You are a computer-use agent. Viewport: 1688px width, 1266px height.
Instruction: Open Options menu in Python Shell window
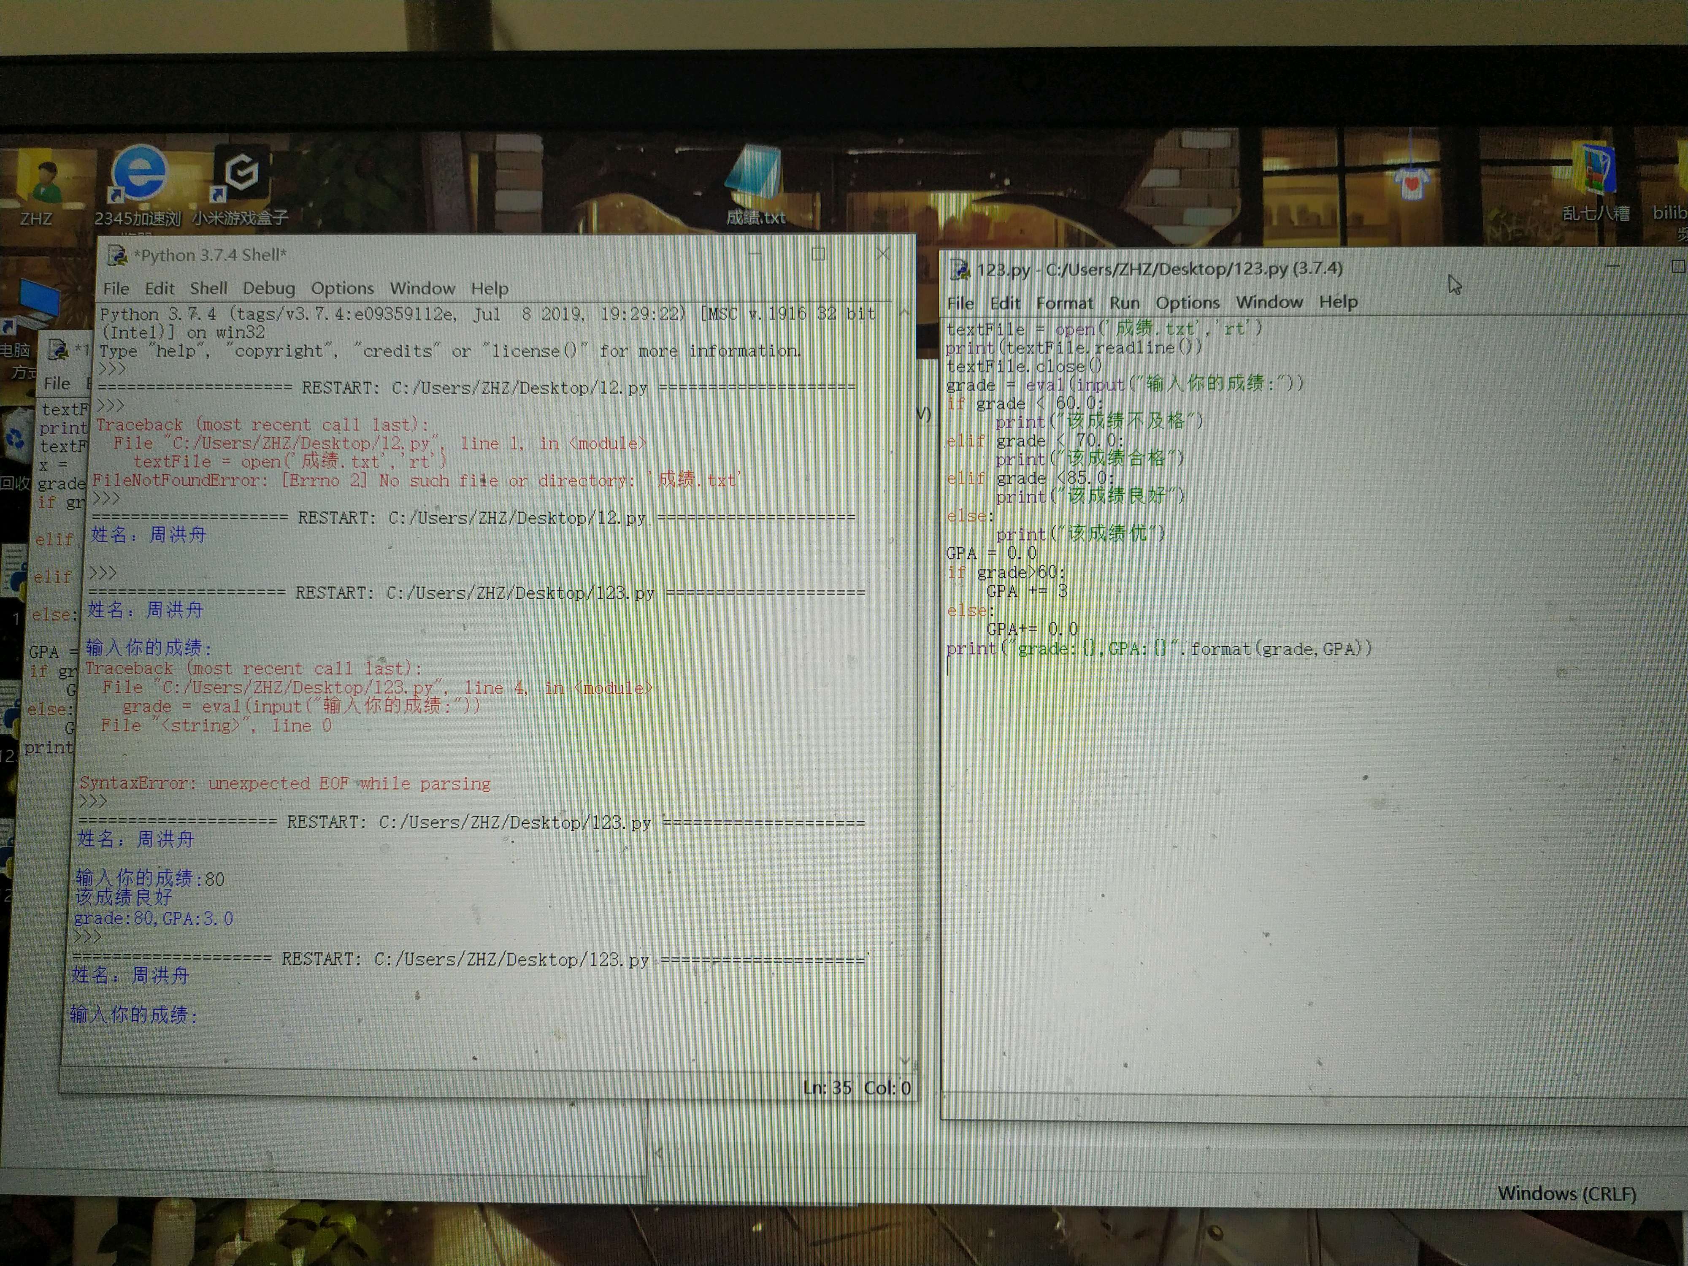342,289
